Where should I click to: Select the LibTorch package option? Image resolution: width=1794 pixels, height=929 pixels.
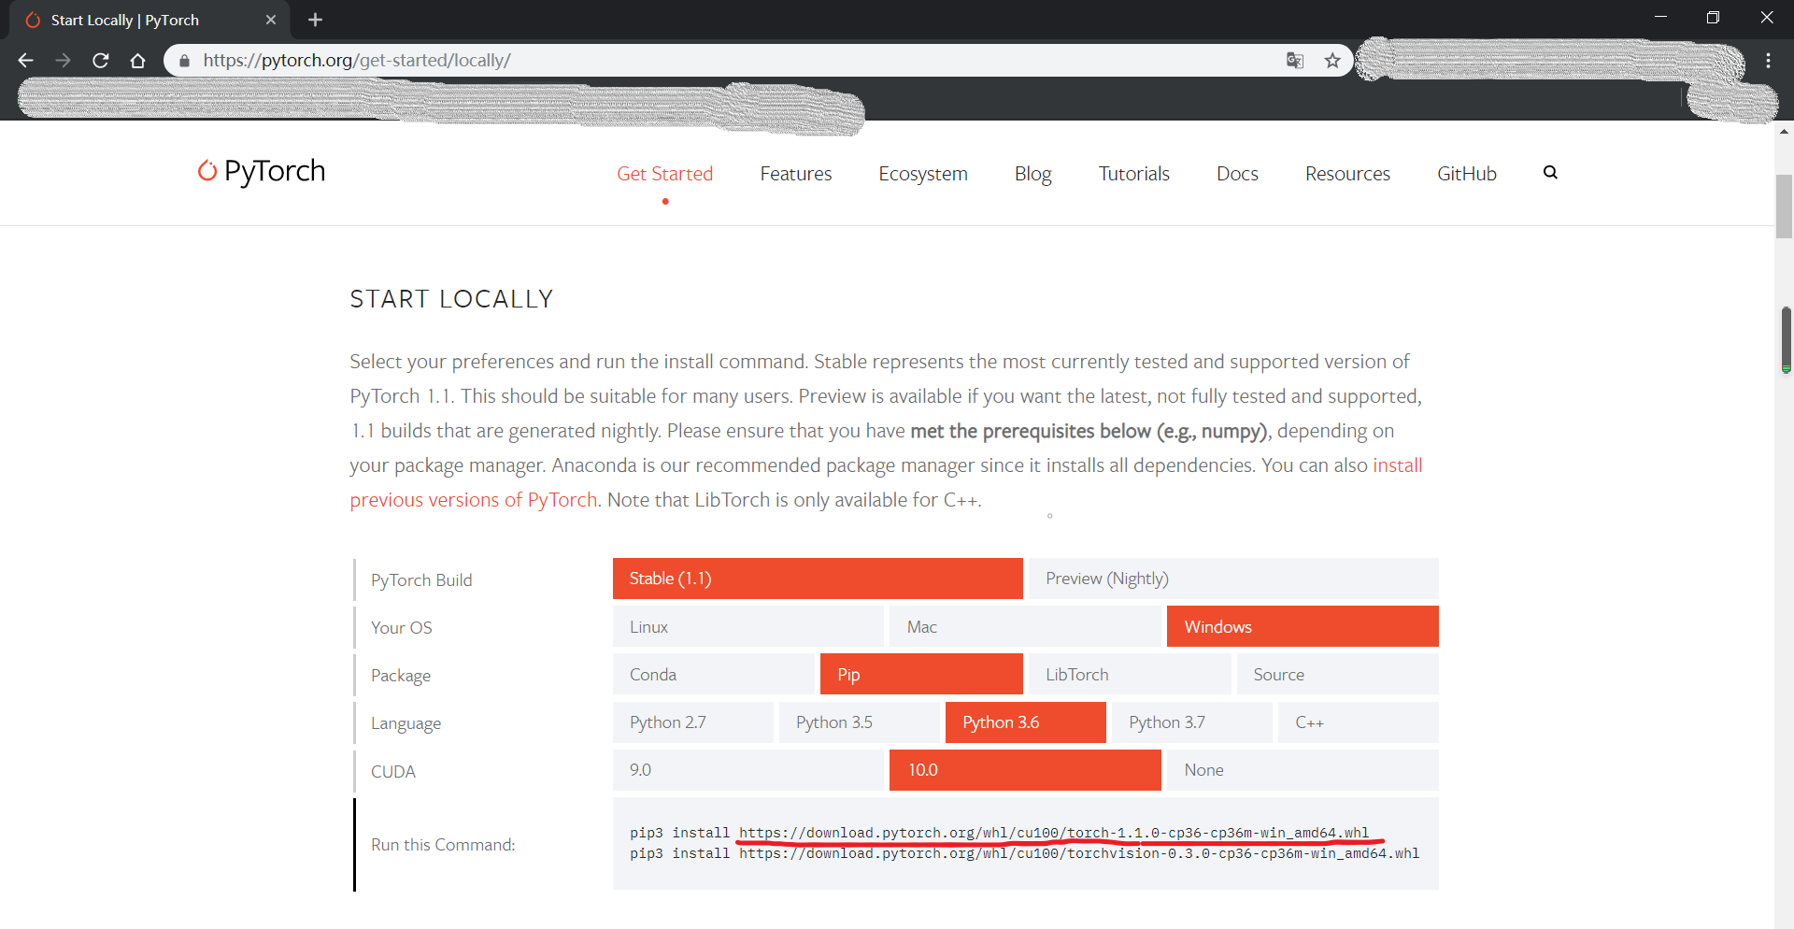tap(1130, 674)
